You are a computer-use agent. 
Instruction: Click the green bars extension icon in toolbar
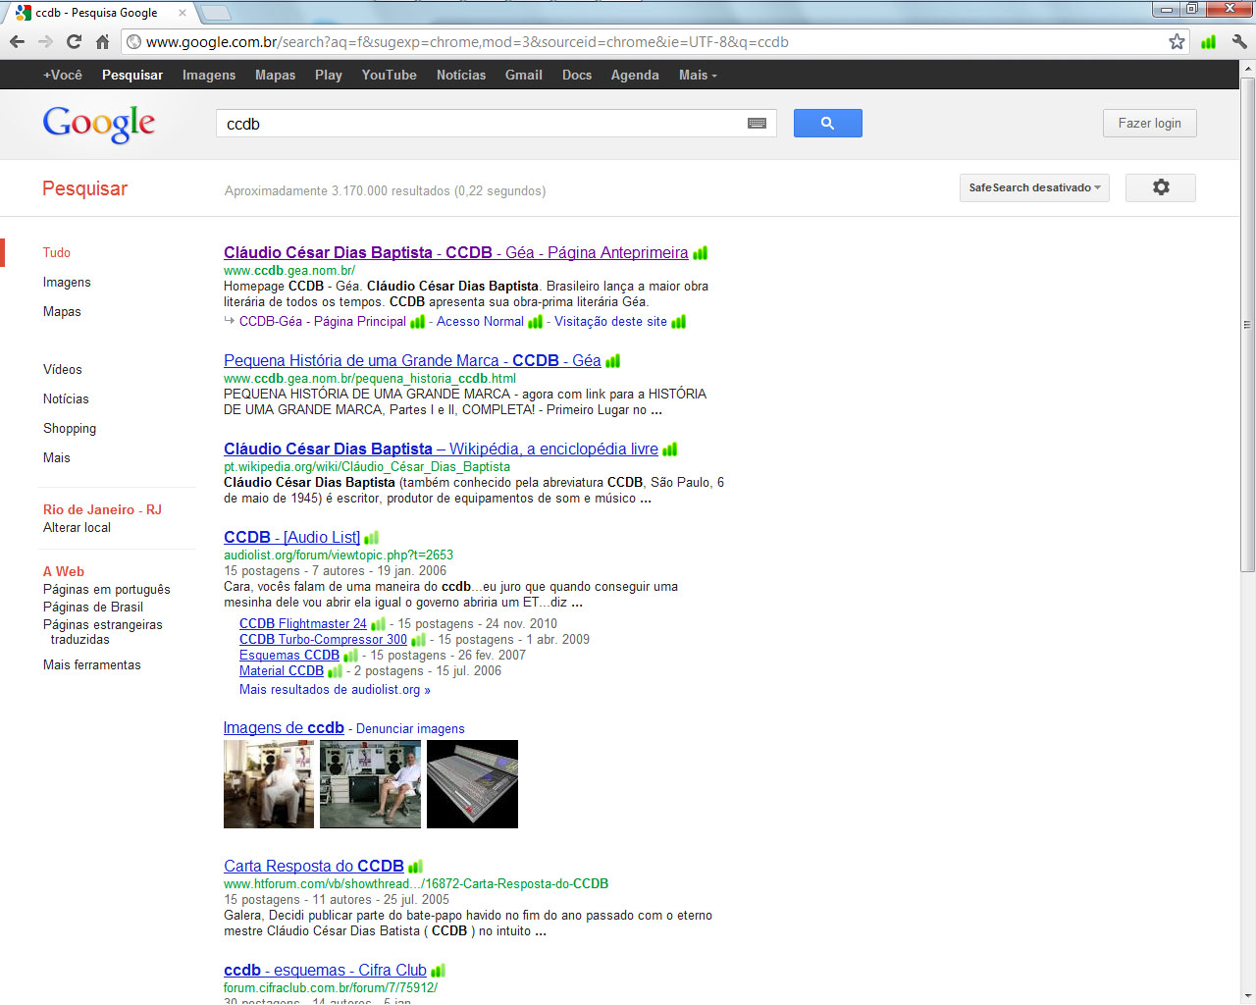[1208, 41]
